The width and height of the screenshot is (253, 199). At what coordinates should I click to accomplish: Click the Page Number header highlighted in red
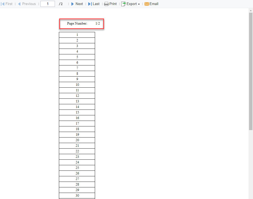82,23
